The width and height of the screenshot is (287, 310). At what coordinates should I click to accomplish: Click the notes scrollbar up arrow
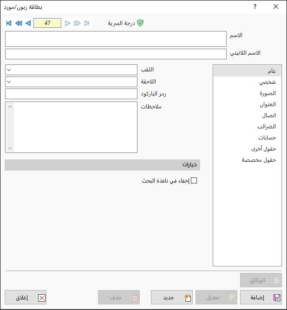[10, 107]
